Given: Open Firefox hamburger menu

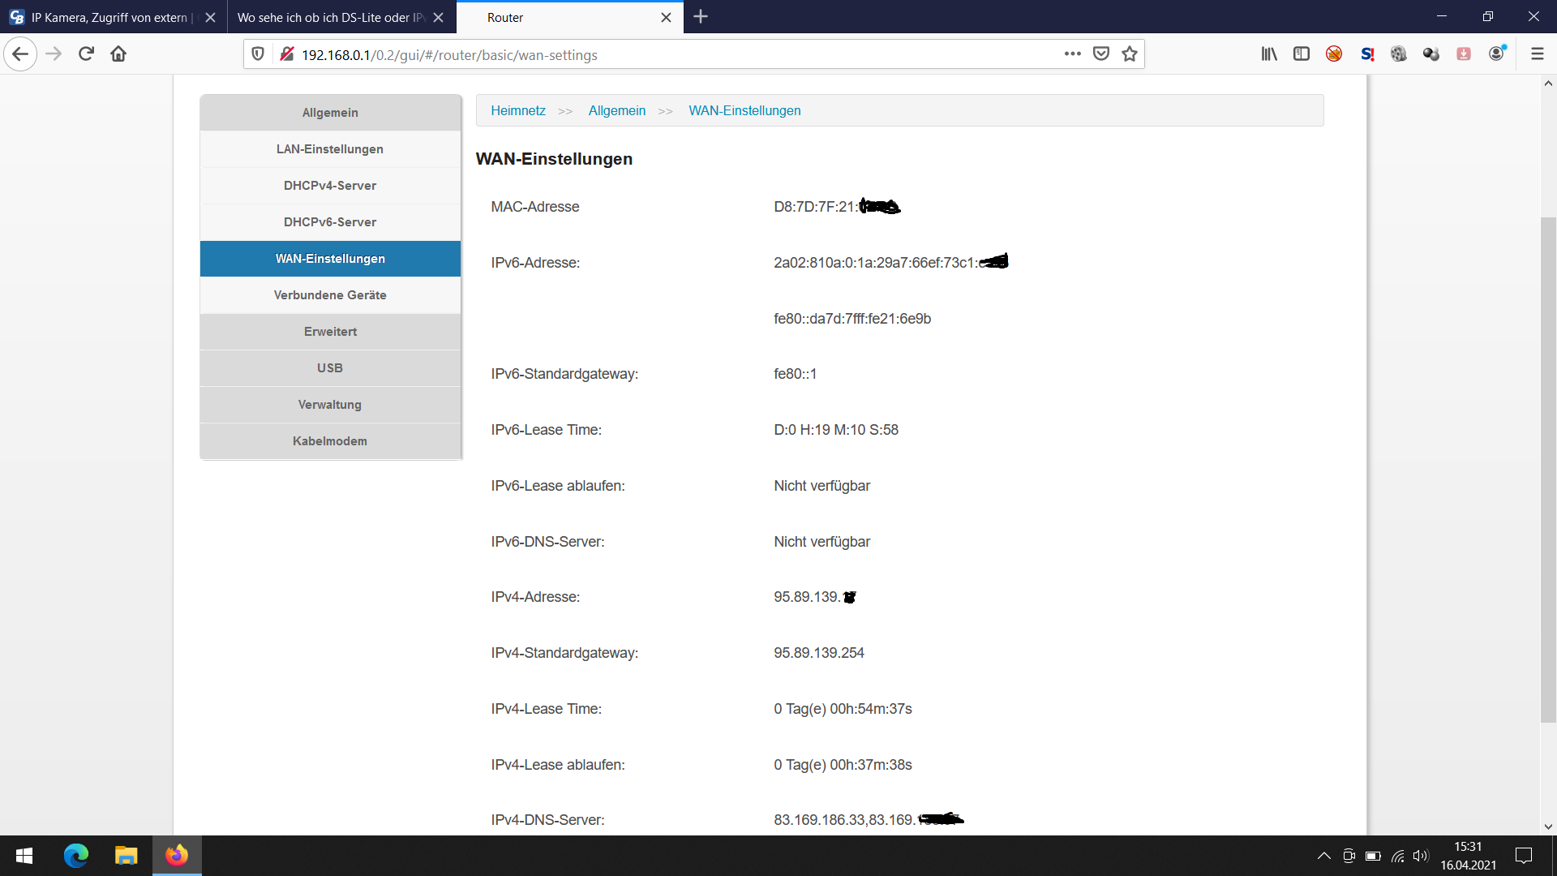Looking at the screenshot, I should point(1537,54).
